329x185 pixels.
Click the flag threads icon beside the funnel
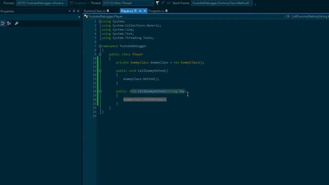(163, 3)
